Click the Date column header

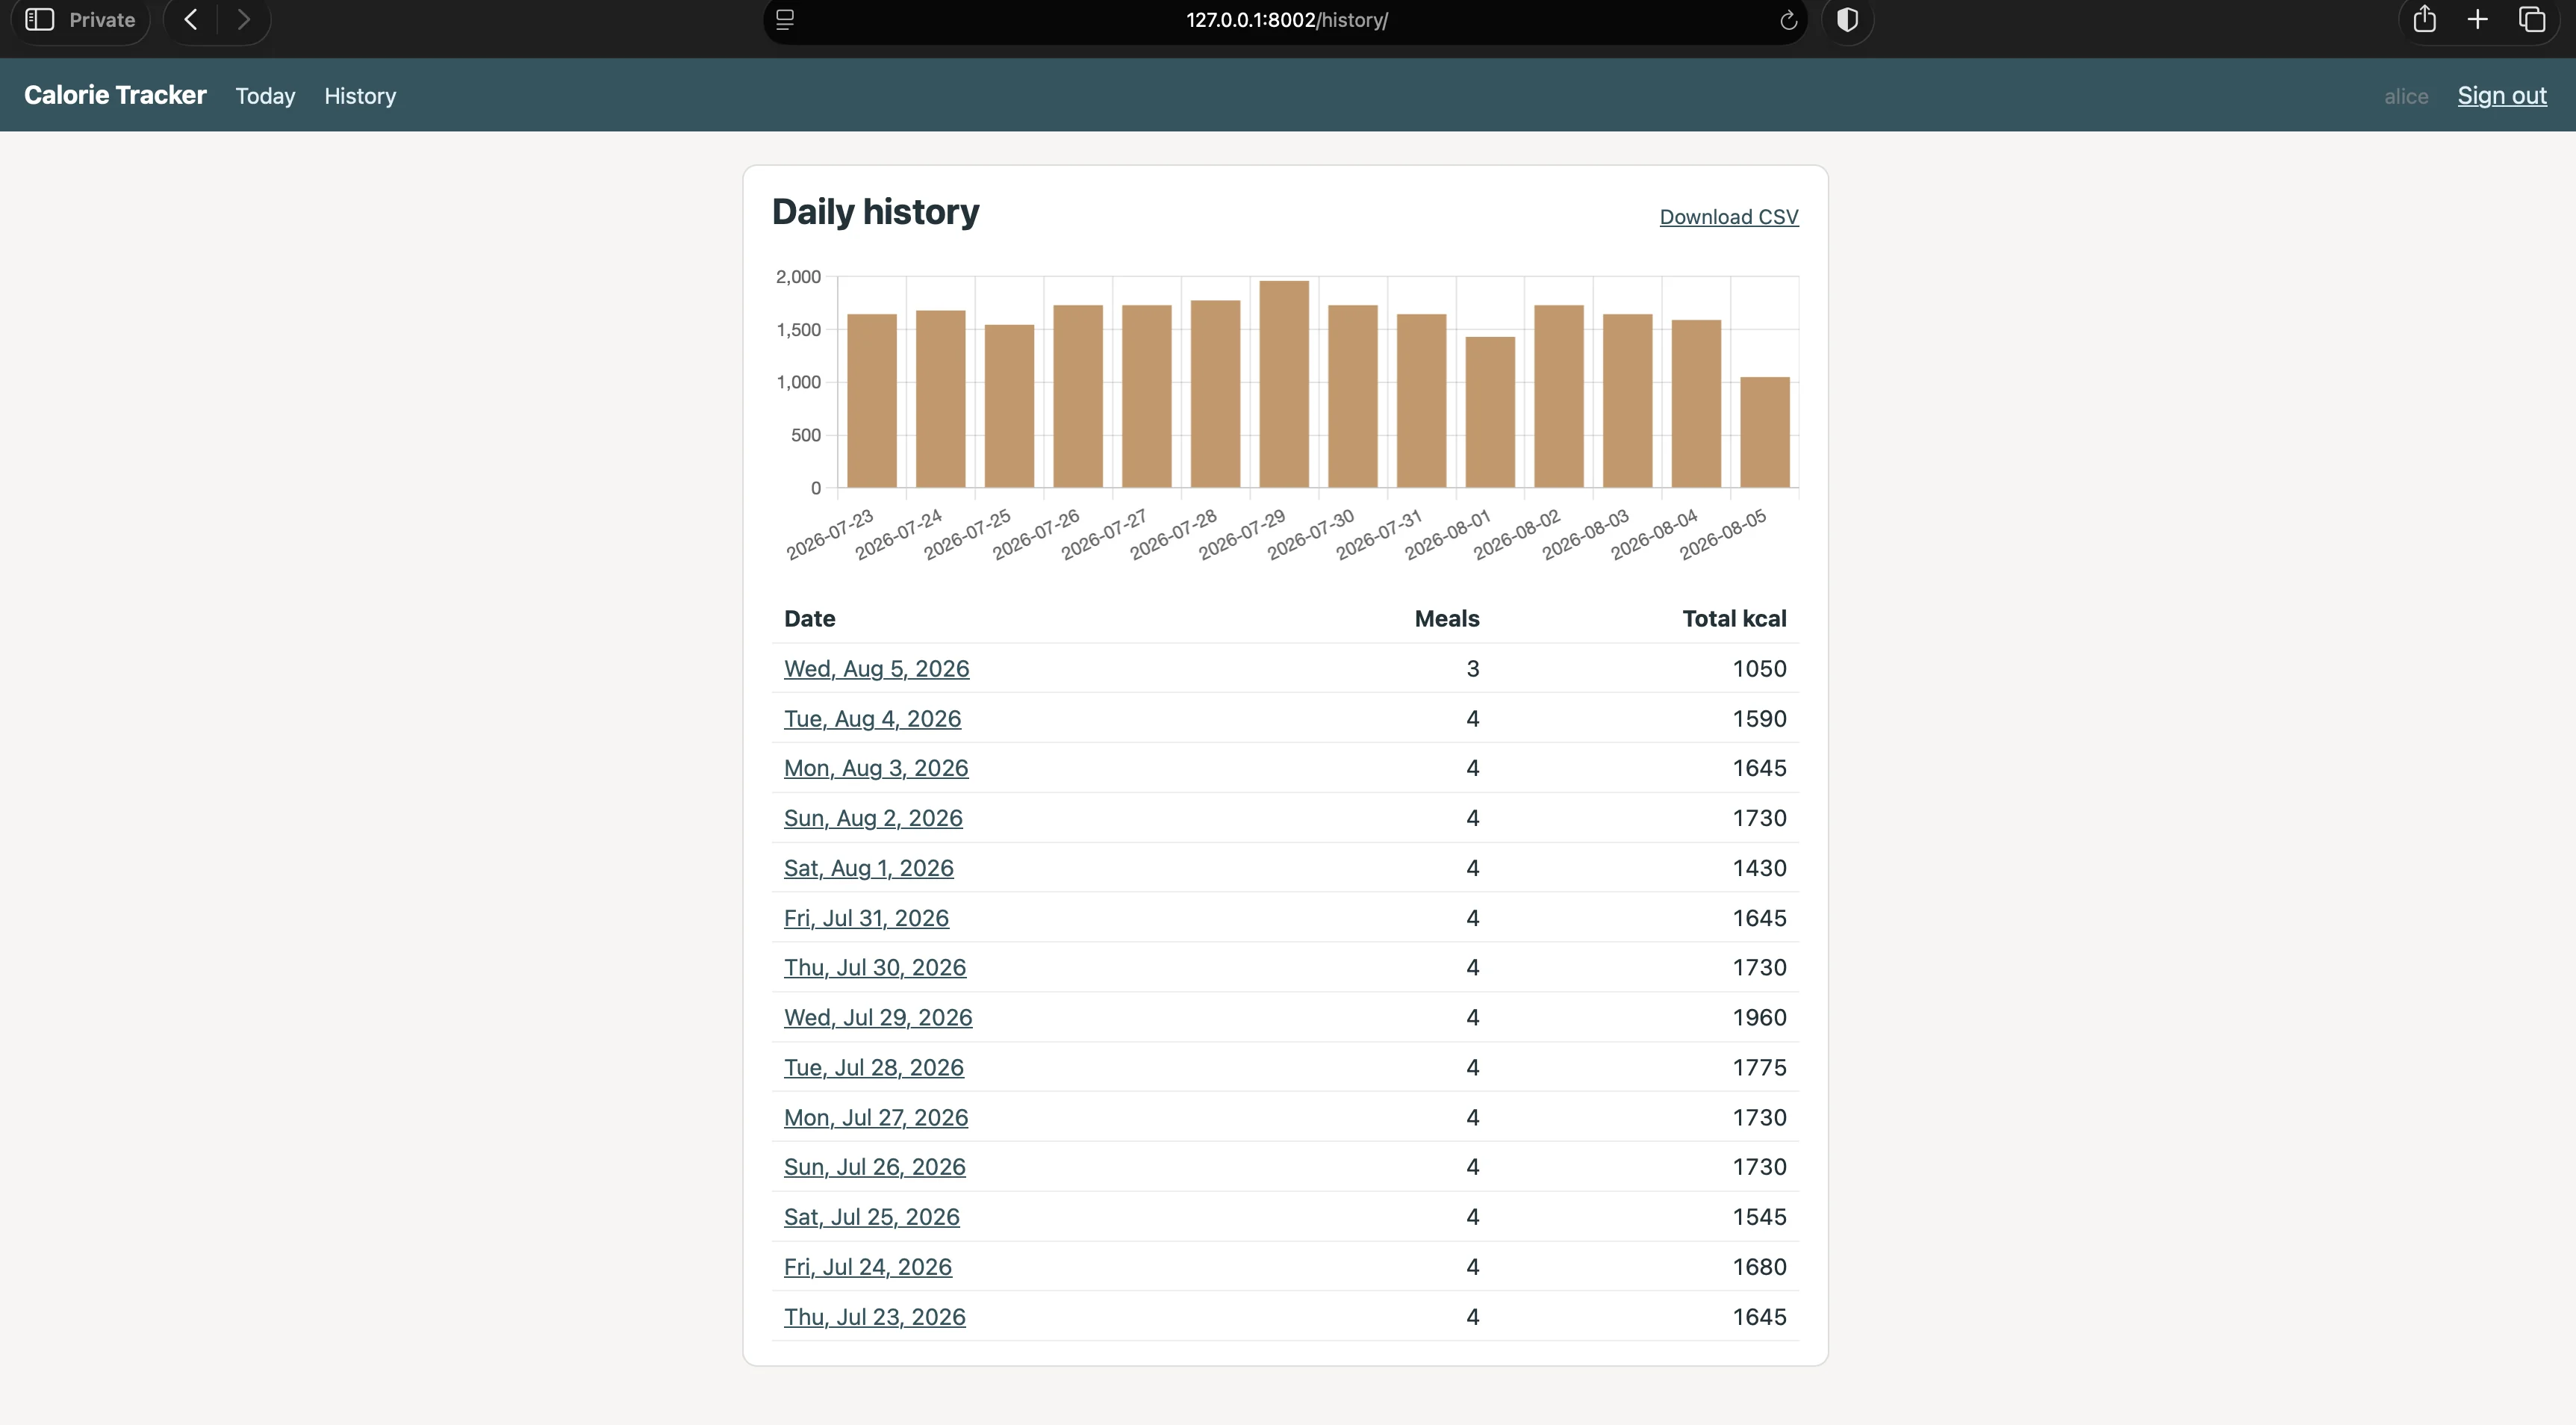(x=809, y=618)
